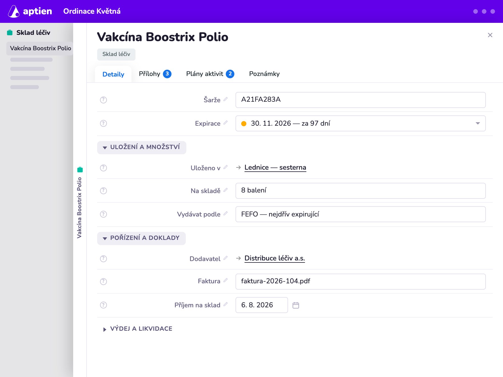Open help for Dodavatel field

[x=103, y=259]
